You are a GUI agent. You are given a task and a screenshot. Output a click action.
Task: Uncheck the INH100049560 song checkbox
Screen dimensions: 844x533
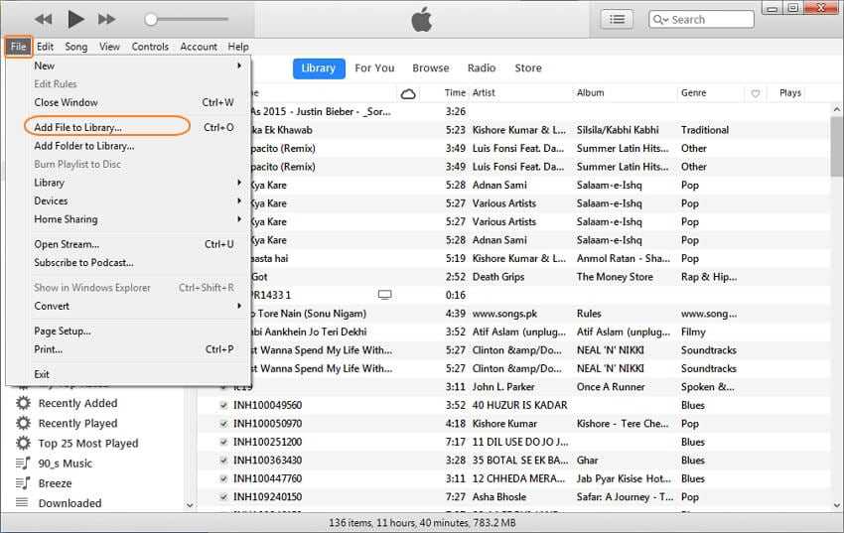tap(224, 405)
